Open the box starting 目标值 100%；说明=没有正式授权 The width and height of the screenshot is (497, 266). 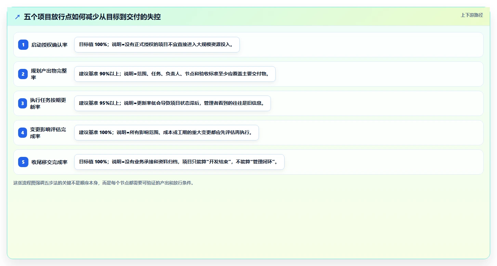click(157, 45)
